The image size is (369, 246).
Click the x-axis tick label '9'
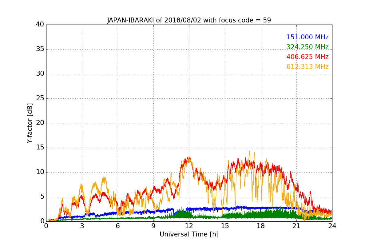153,226
